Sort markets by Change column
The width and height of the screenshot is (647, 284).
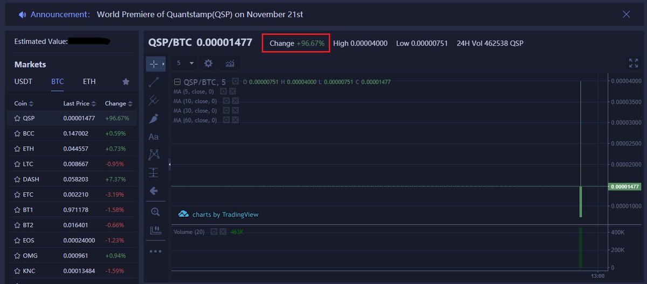[119, 103]
